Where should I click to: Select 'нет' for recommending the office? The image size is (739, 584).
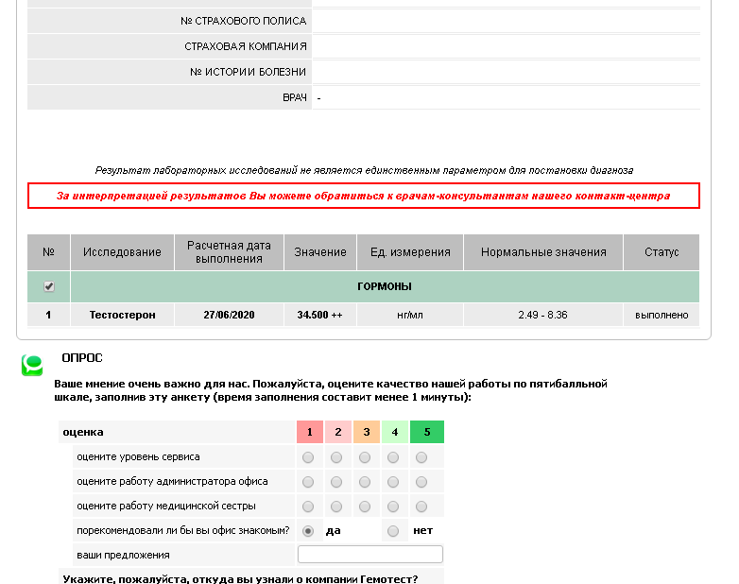click(393, 531)
